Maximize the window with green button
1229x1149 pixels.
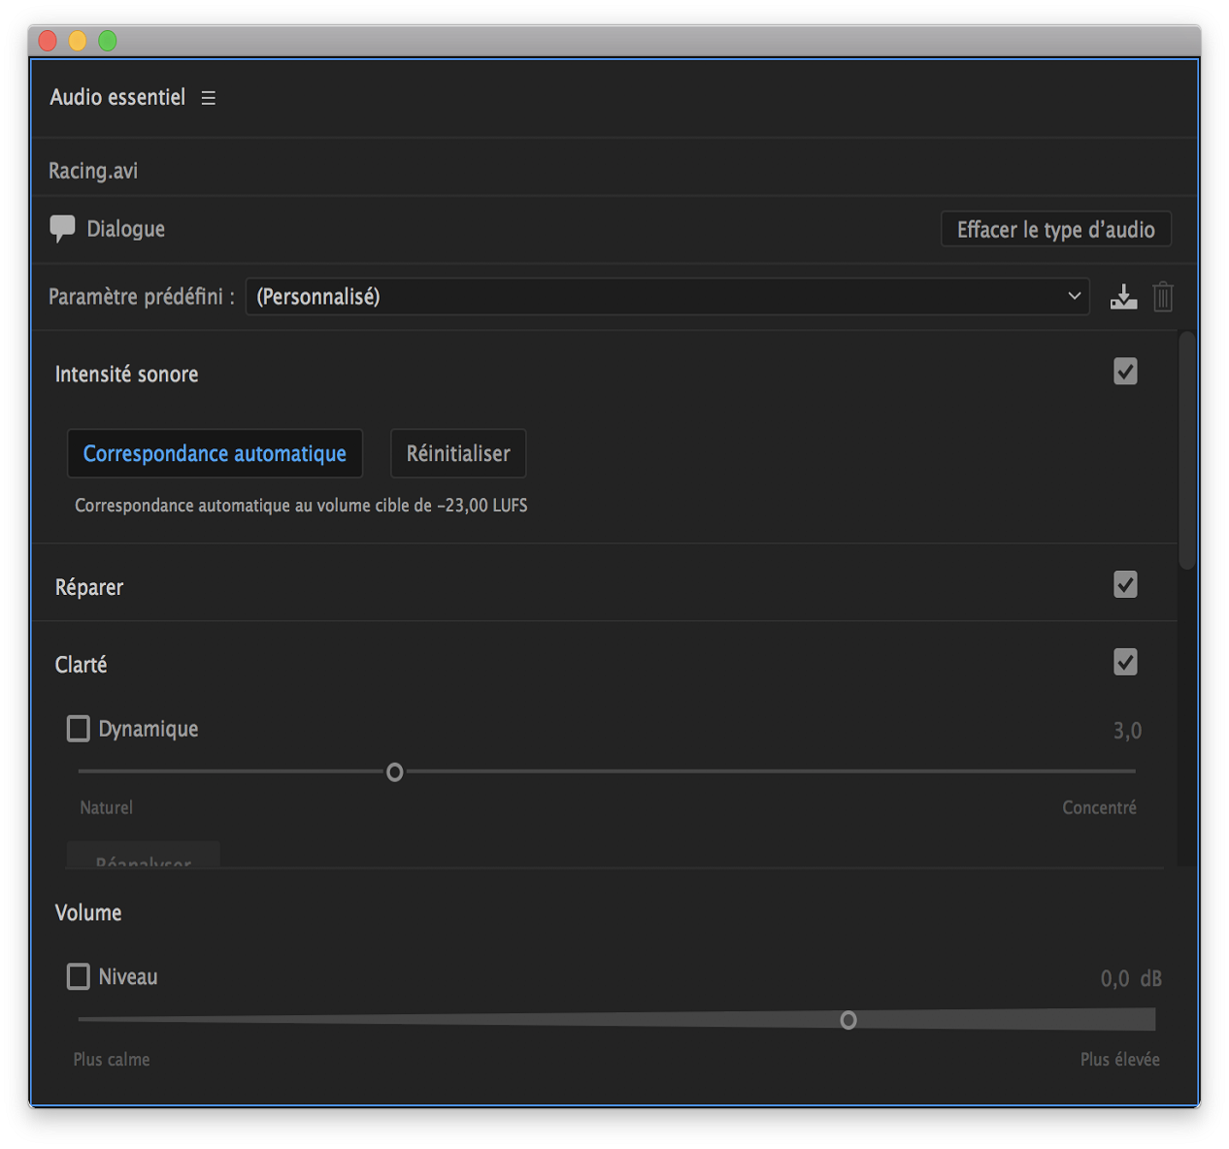tap(108, 41)
